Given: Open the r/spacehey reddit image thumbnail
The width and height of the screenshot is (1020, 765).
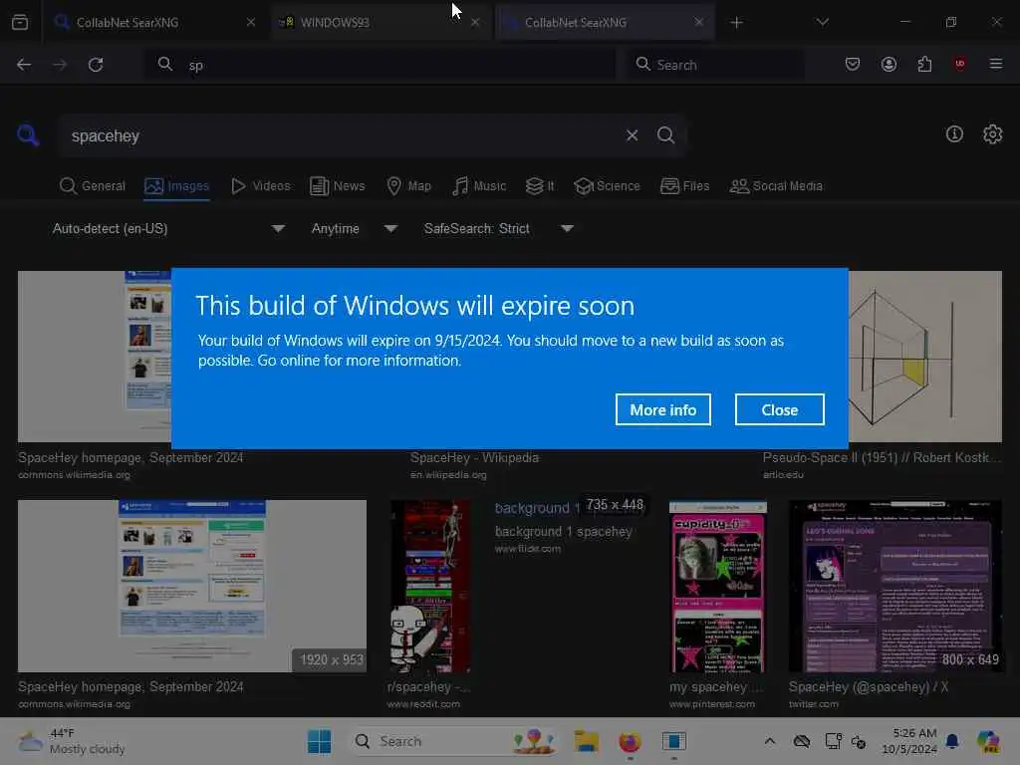Looking at the screenshot, I should click(430, 586).
